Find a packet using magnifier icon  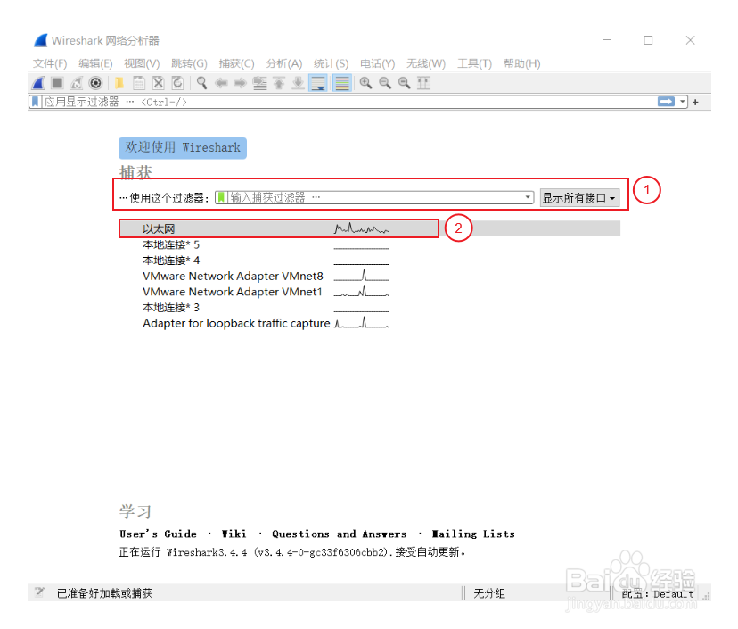[x=202, y=83]
